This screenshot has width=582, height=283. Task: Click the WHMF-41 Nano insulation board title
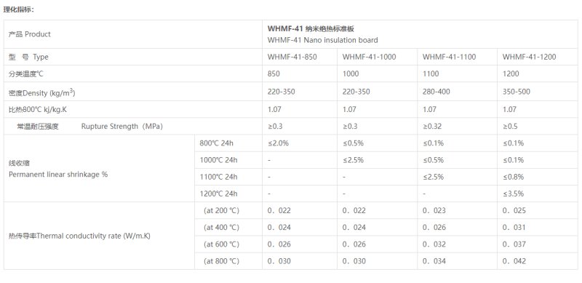point(322,40)
